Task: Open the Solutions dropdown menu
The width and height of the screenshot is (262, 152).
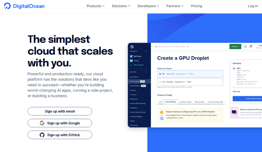Action: click(x=121, y=6)
